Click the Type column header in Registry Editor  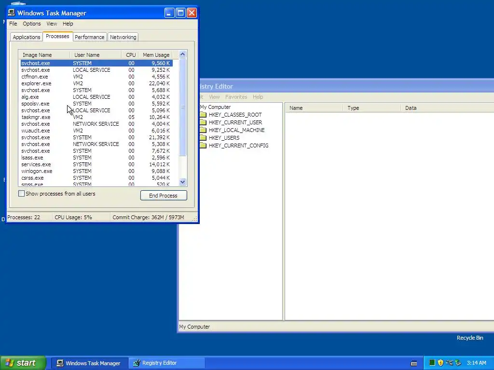click(372, 108)
